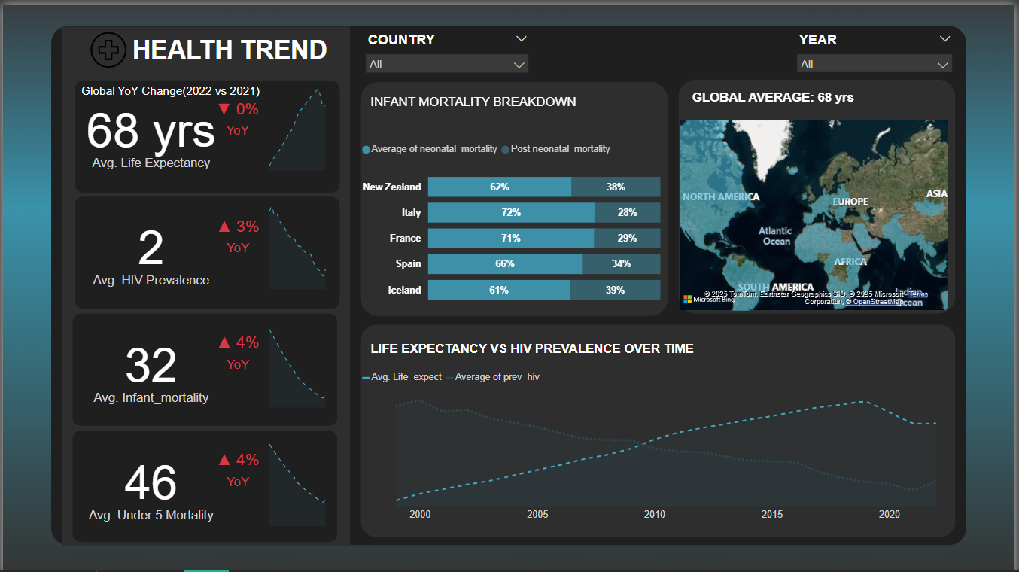Viewport: 1019px width, 572px height.
Task: Open the OpenStreetMap attribution link
Action: tap(876, 301)
